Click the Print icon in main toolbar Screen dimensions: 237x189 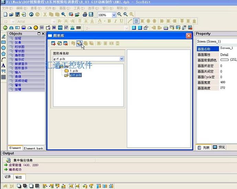coord(85,14)
